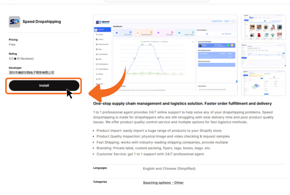Open the Sourcing options - Other category link

coord(163,183)
